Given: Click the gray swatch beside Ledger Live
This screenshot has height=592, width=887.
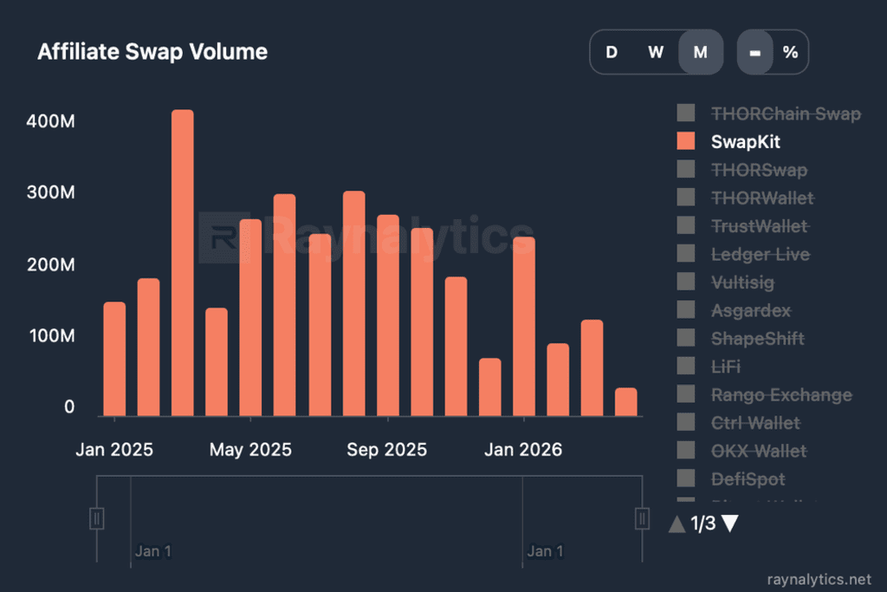Looking at the screenshot, I should click(x=685, y=254).
